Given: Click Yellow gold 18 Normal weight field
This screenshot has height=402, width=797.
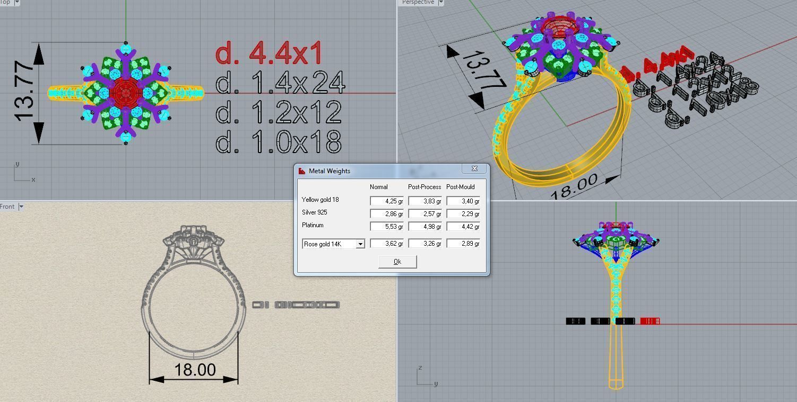Looking at the screenshot, I should coord(387,201).
